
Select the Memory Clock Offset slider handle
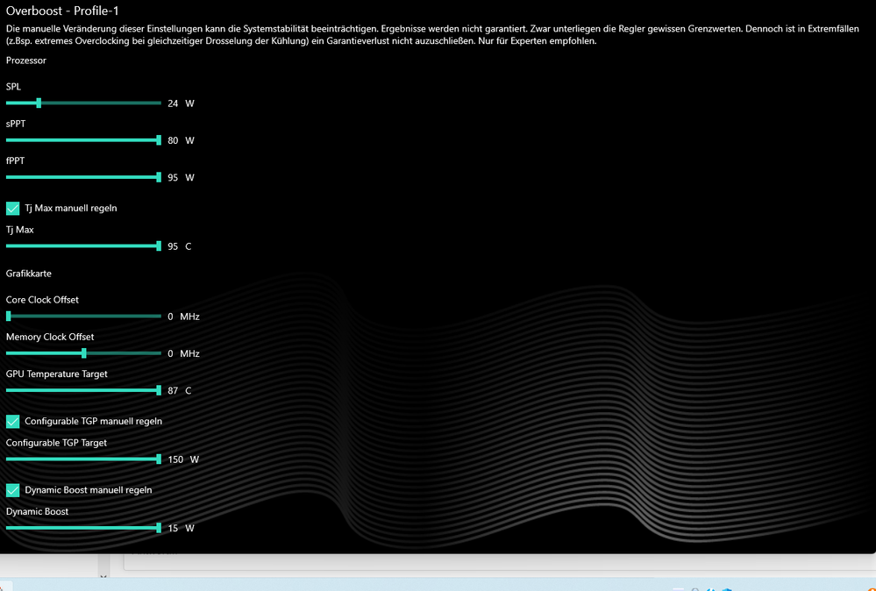point(83,352)
